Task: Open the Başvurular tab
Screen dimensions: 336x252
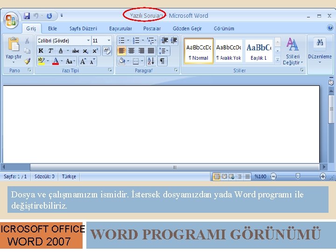Action: [x=120, y=28]
